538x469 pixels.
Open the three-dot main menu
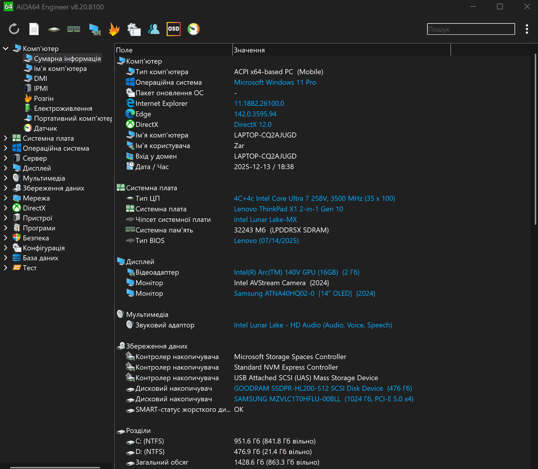[x=527, y=29]
